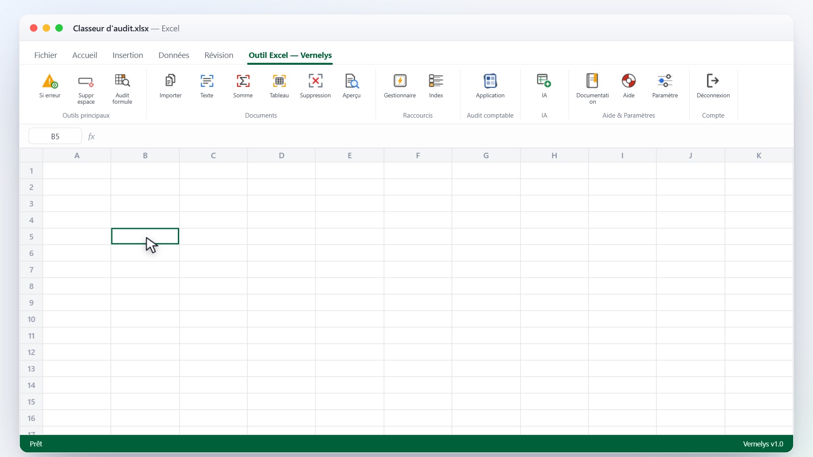
Task: Select column J header
Action: (691, 155)
